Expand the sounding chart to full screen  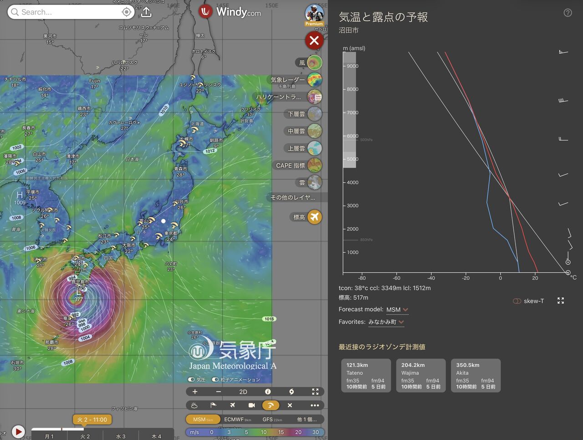[x=561, y=301]
